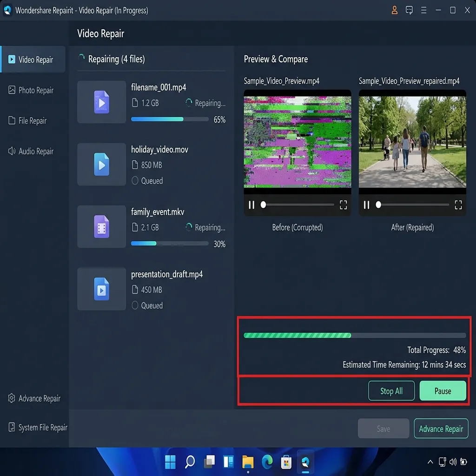Select the family_event.mkv file icon
This screenshot has height=476, width=476.
click(101, 226)
